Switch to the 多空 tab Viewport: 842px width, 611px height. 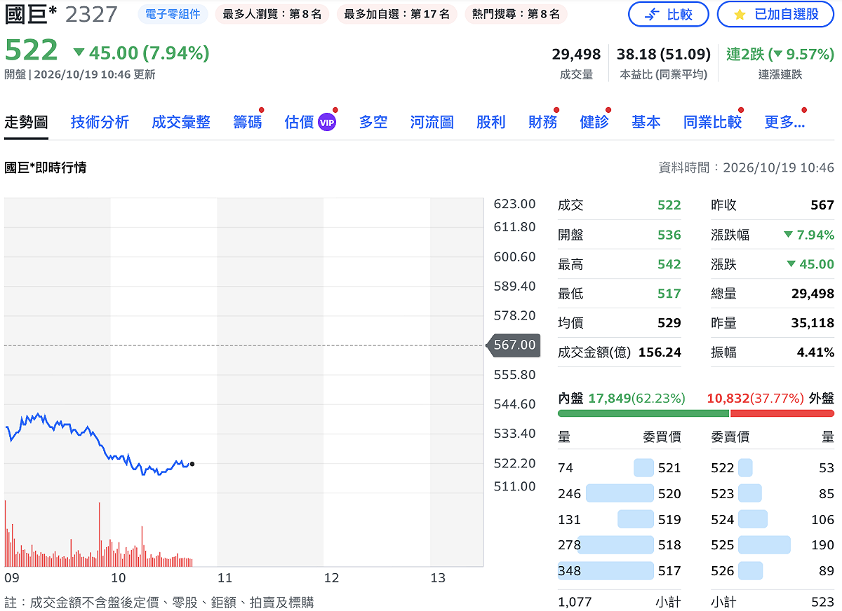click(x=373, y=122)
